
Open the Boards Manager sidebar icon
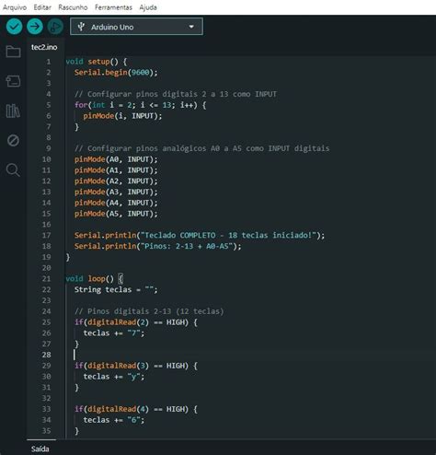coord(13,81)
